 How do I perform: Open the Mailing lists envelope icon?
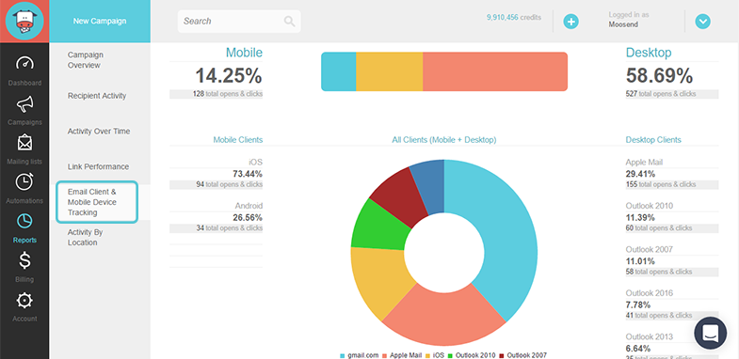pyautogui.click(x=24, y=143)
